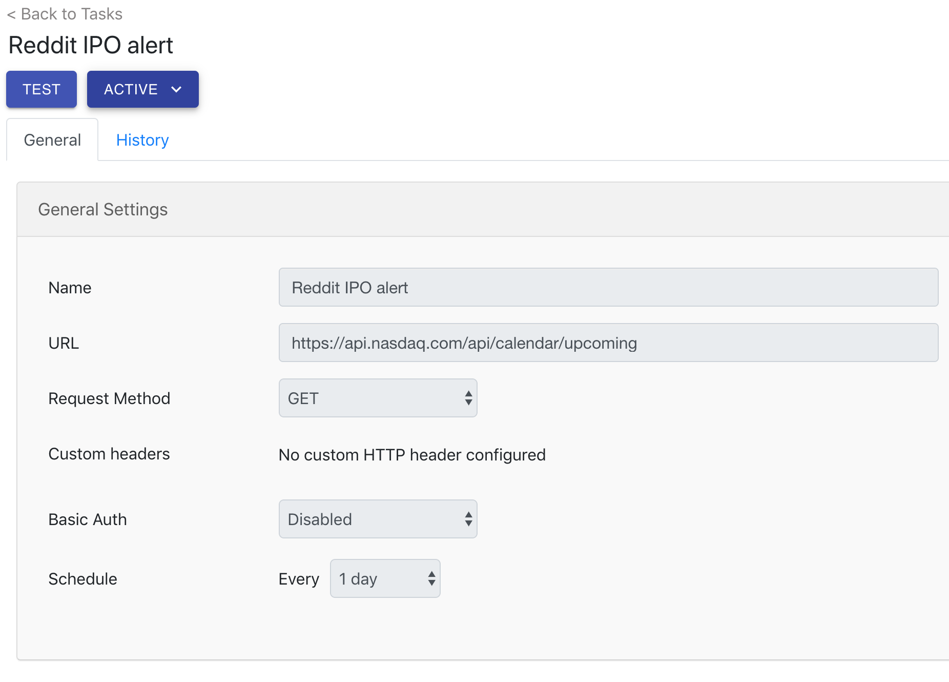Open the Schedule 1 day dropdown
The height and width of the screenshot is (682, 949).
385,578
